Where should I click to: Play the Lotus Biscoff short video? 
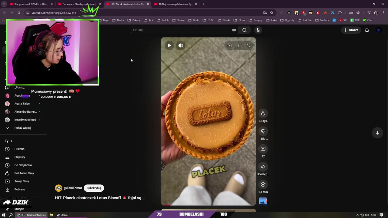169,45
